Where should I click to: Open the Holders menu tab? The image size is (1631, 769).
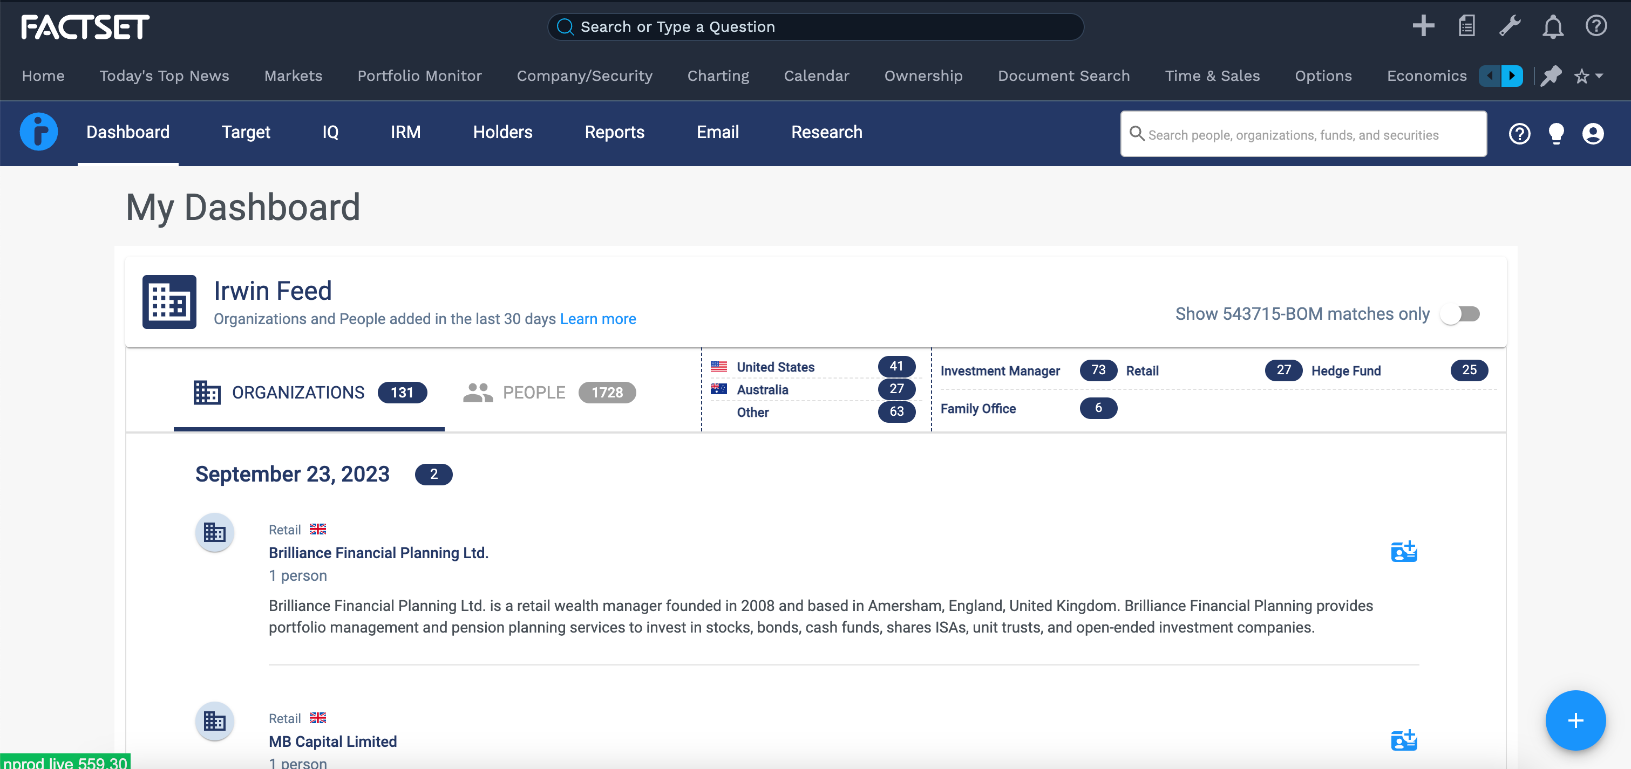[x=502, y=132]
